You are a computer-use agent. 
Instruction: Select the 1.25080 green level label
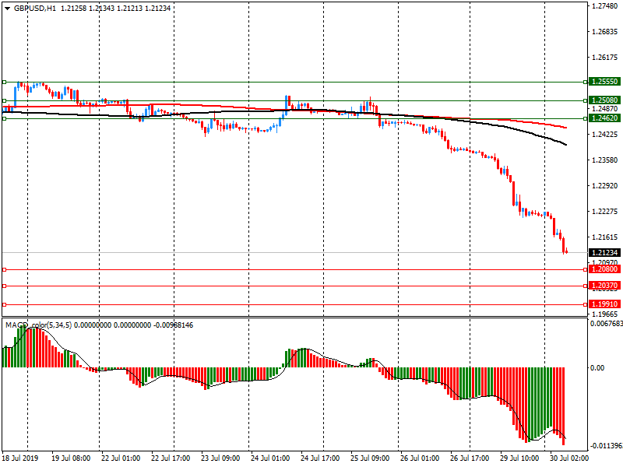click(x=605, y=100)
